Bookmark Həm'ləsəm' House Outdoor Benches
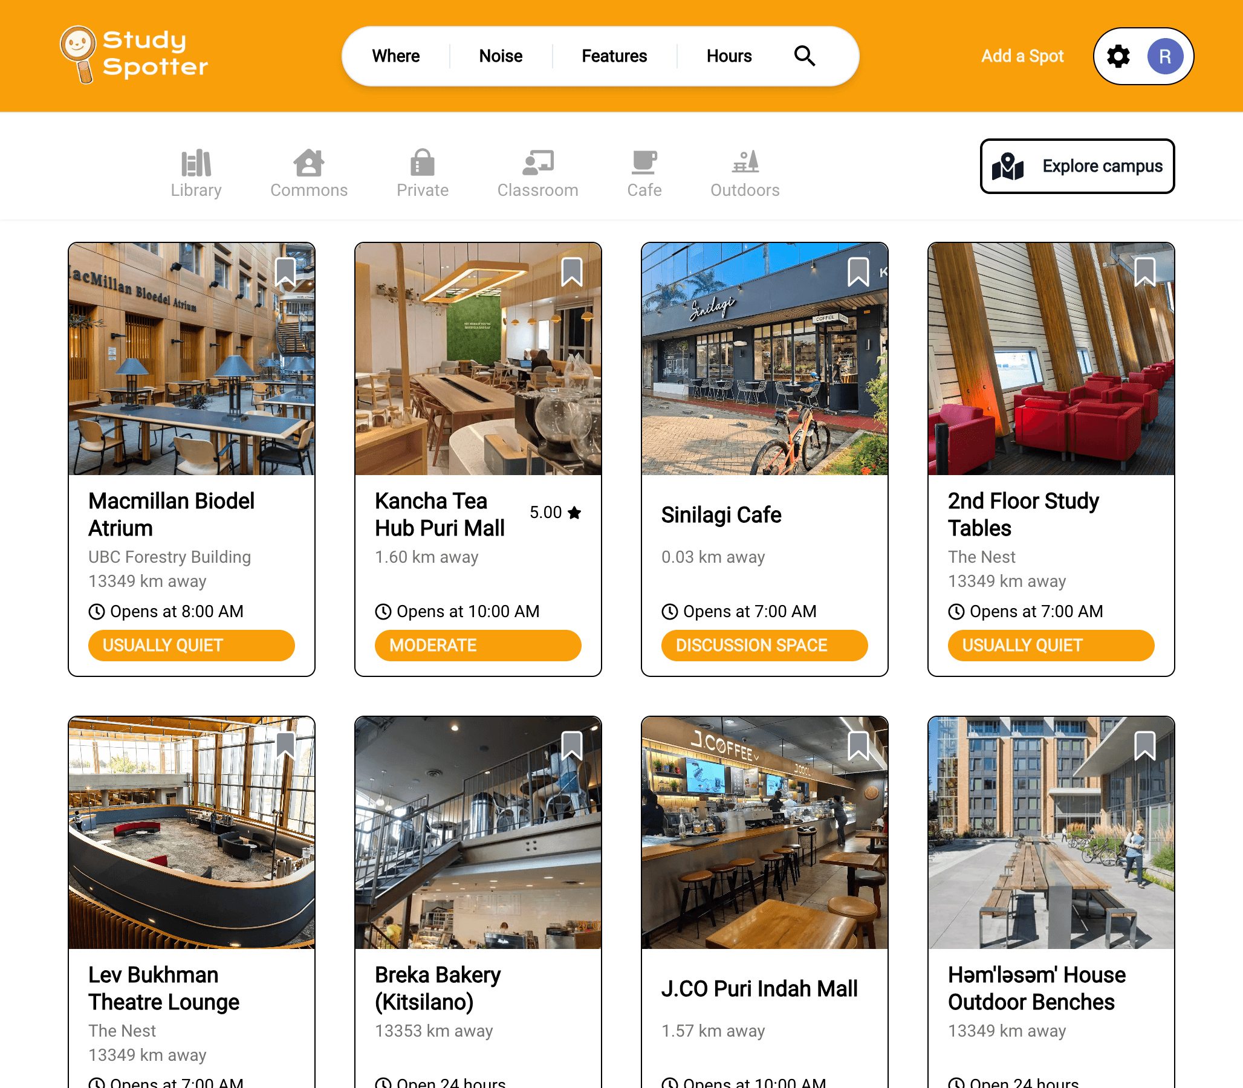This screenshot has height=1088, width=1243. 1145,745
